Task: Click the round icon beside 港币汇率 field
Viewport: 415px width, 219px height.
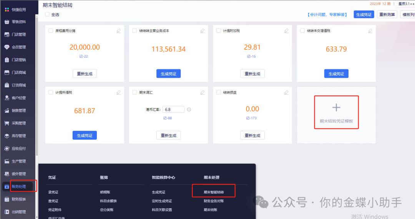Action: pyautogui.click(x=189, y=110)
